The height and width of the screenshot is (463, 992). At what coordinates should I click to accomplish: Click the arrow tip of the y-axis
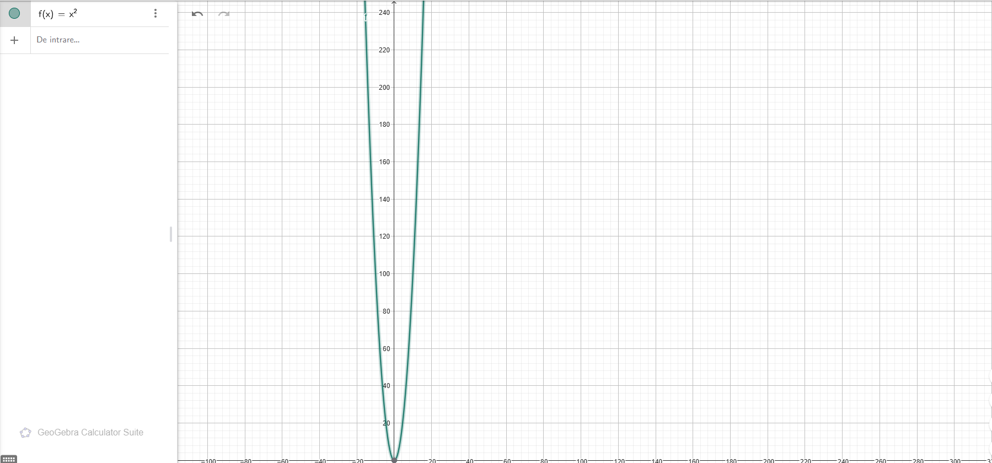coord(394,3)
